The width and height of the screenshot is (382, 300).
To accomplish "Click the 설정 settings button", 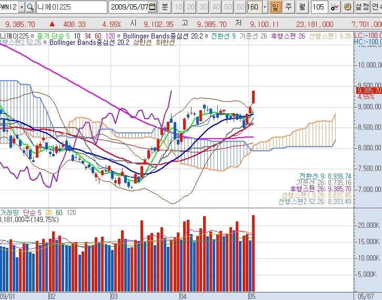I will [x=362, y=7].
